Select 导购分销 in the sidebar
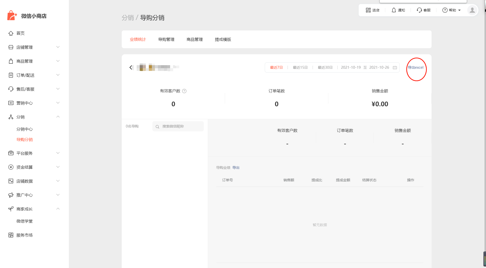The width and height of the screenshot is (486, 268). coord(25,139)
